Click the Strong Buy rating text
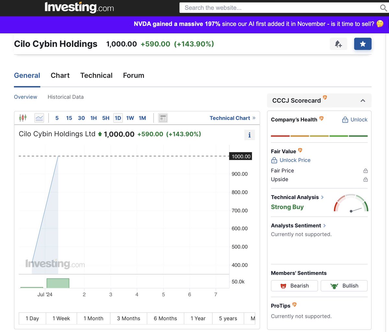 287,207
